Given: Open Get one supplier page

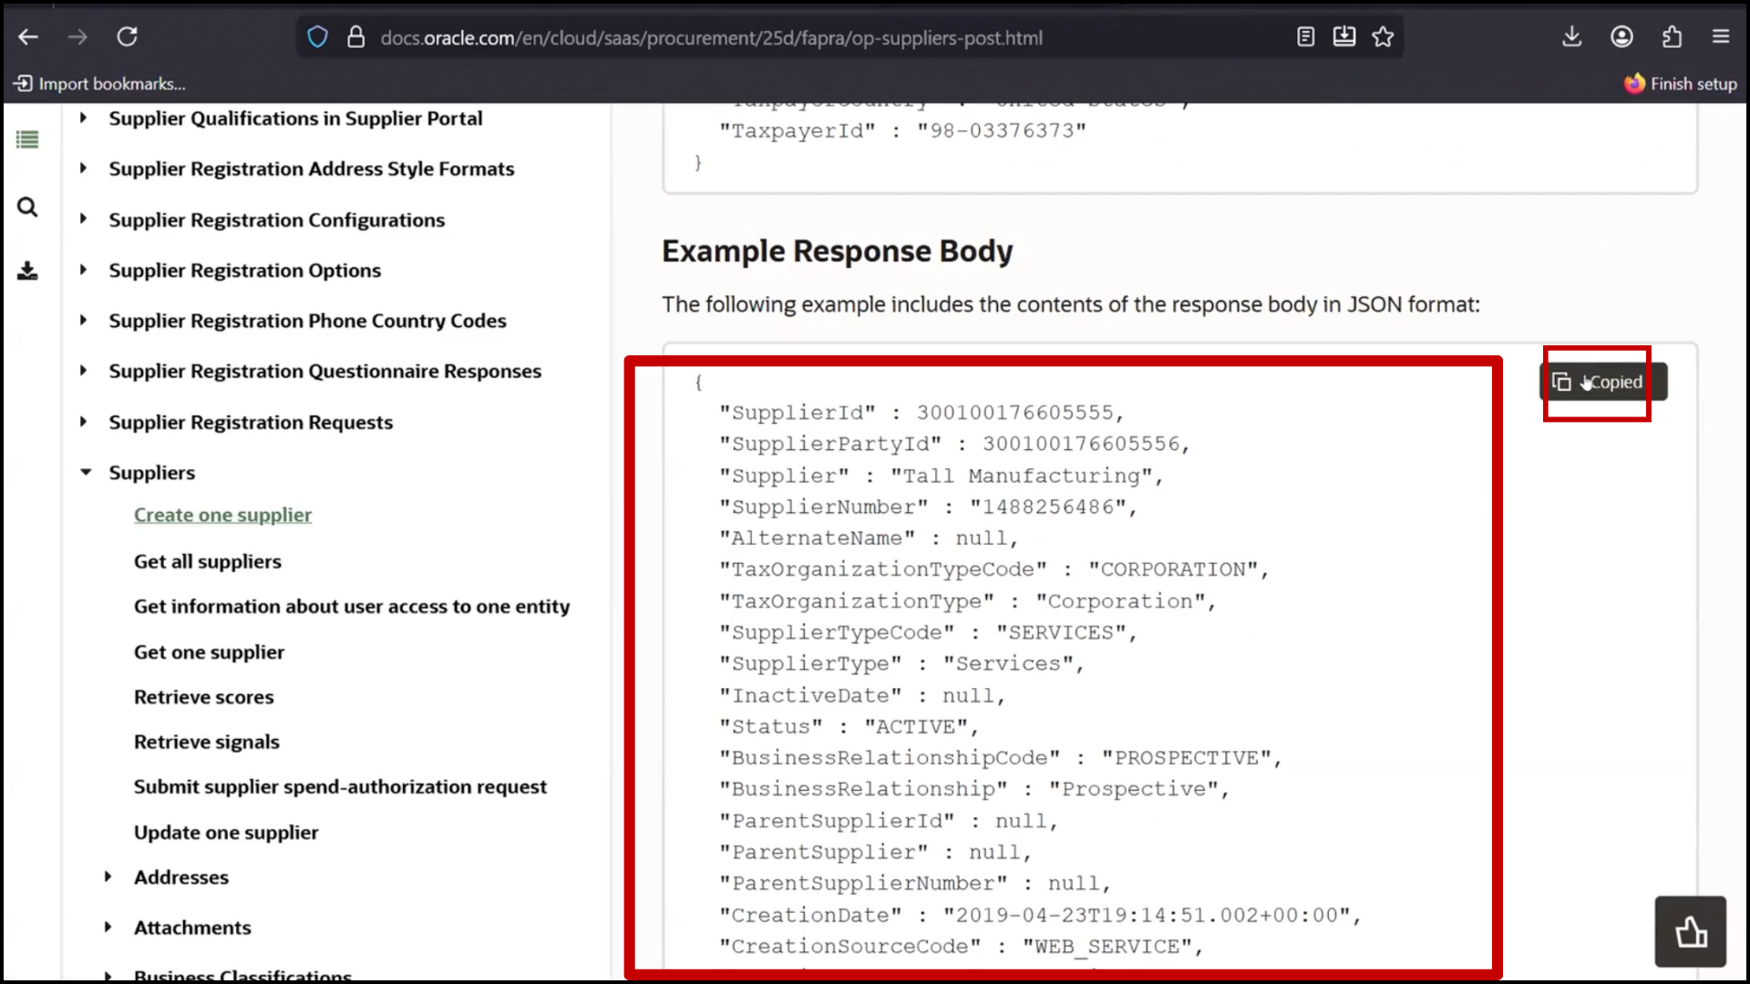Looking at the screenshot, I should [209, 652].
